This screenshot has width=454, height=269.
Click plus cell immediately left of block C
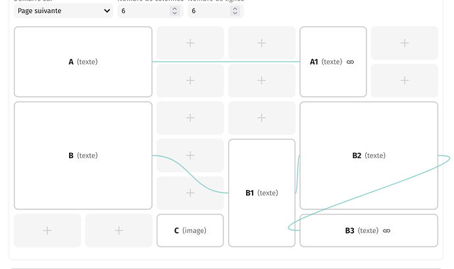pyautogui.click(x=118, y=230)
